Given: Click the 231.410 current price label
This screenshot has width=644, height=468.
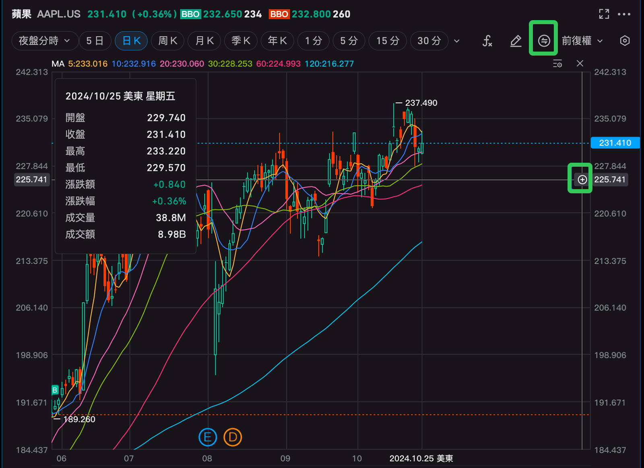Looking at the screenshot, I should click(x=615, y=143).
